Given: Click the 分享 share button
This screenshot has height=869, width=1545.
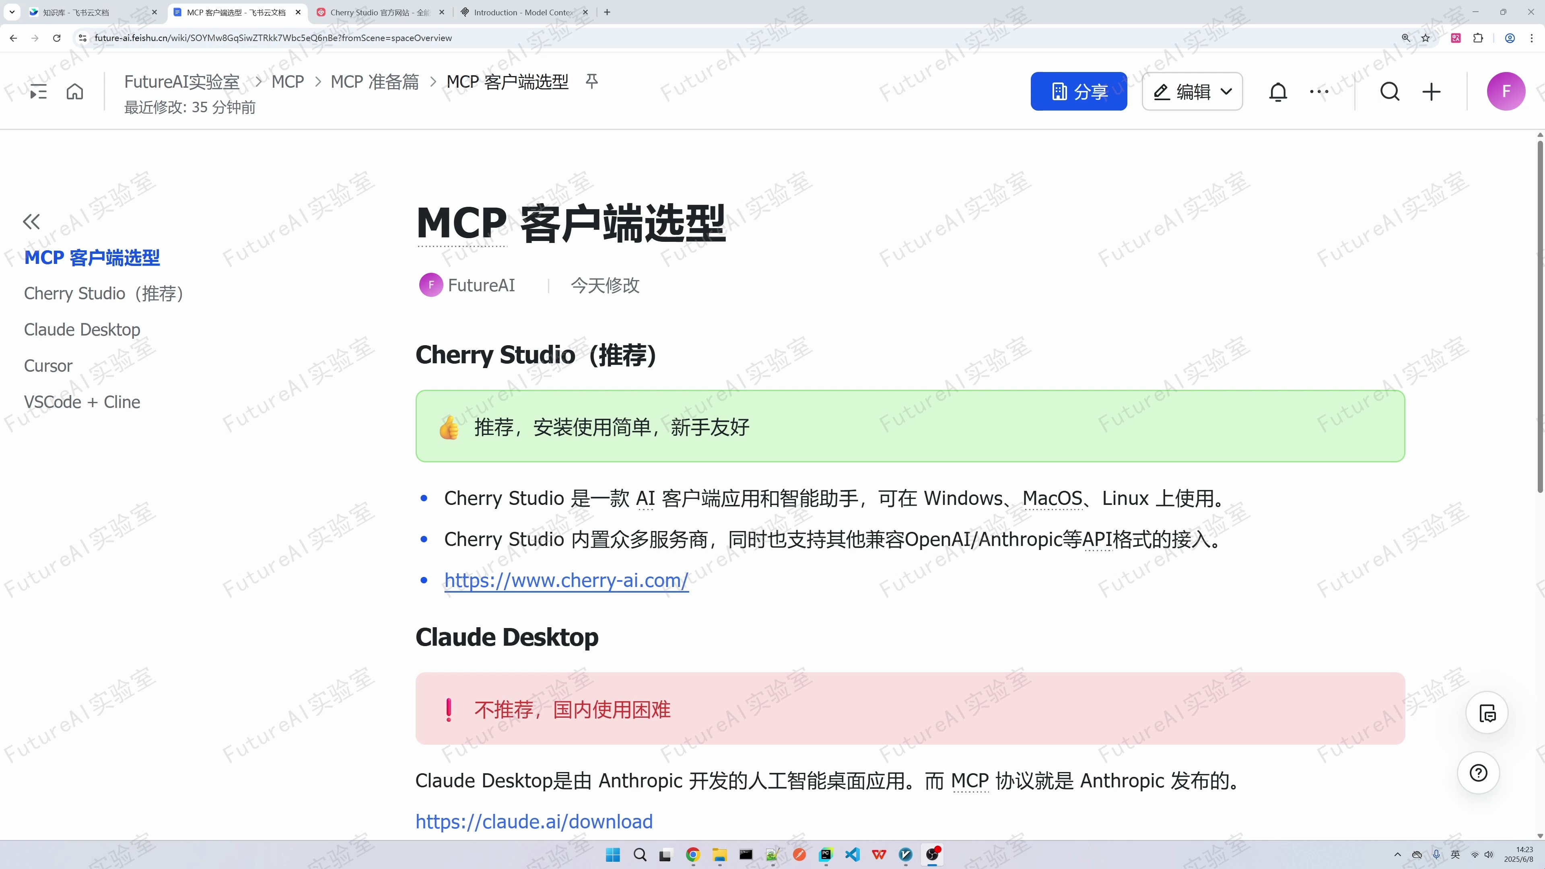Looking at the screenshot, I should pyautogui.click(x=1078, y=91).
